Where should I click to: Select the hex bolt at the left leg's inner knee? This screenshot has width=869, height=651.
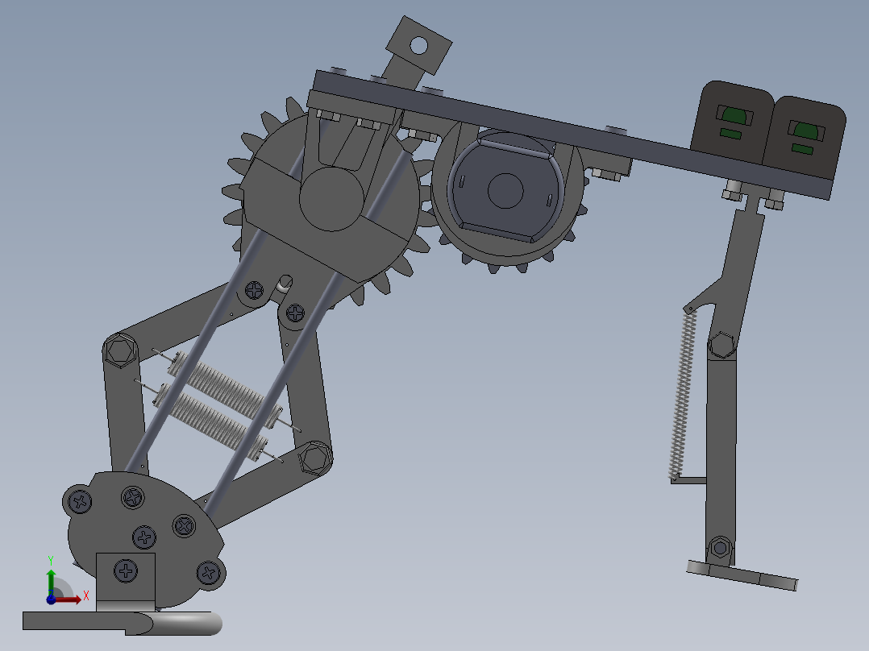[x=314, y=458]
